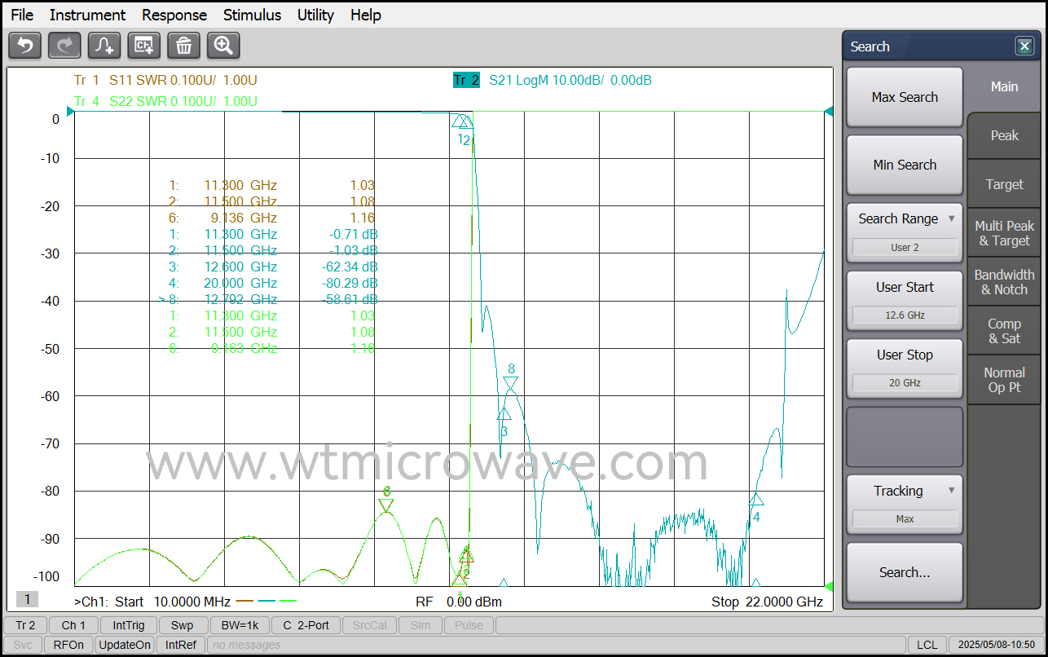The image size is (1048, 657).
Task: Toggle IntTrig trigger source button
Action: tap(129, 625)
